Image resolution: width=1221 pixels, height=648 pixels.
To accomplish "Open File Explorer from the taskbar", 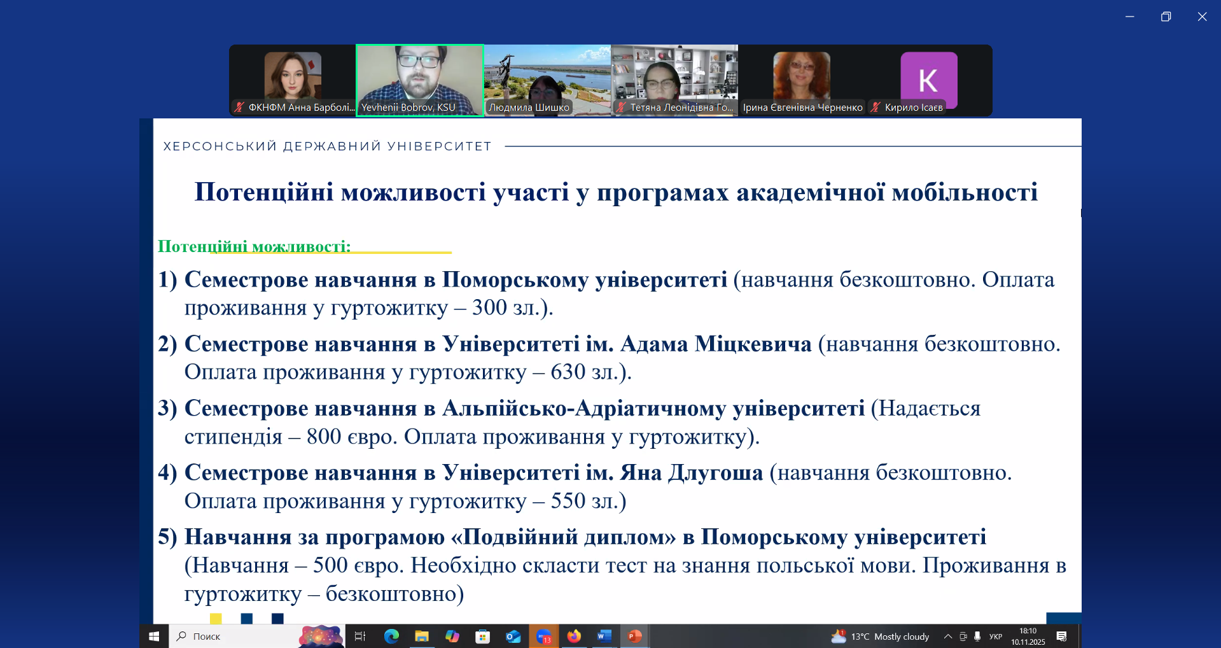I will pos(422,636).
